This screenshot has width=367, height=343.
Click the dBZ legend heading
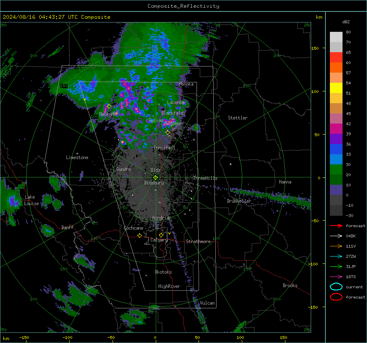click(346, 22)
